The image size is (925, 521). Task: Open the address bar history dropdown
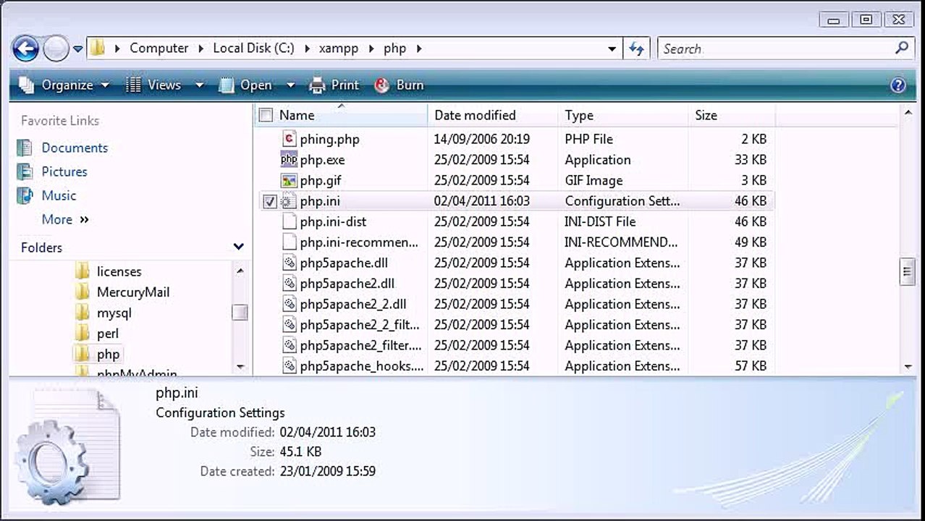[x=612, y=49]
